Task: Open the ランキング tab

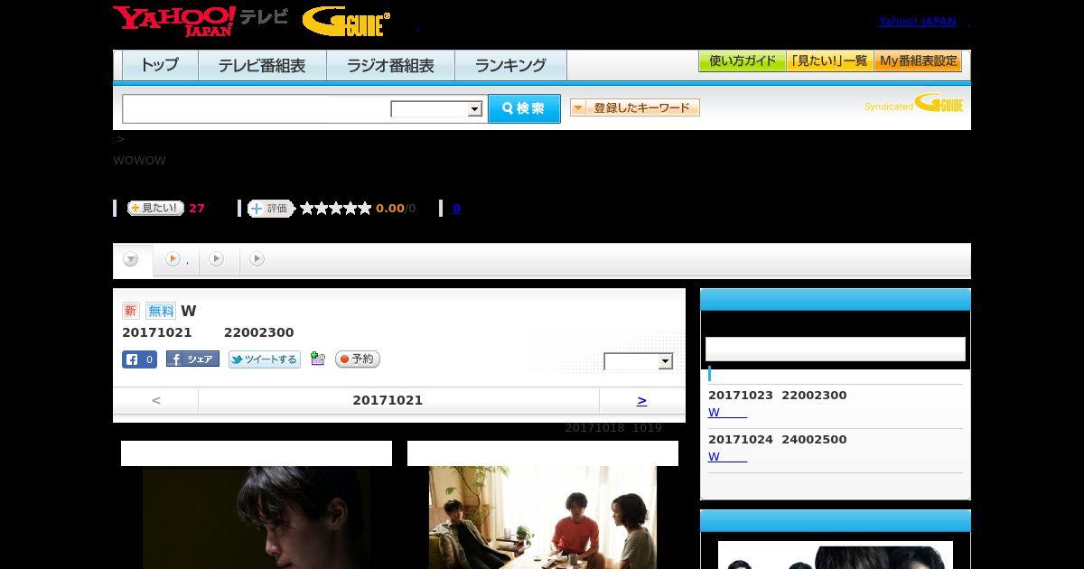Action: tap(510, 65)
